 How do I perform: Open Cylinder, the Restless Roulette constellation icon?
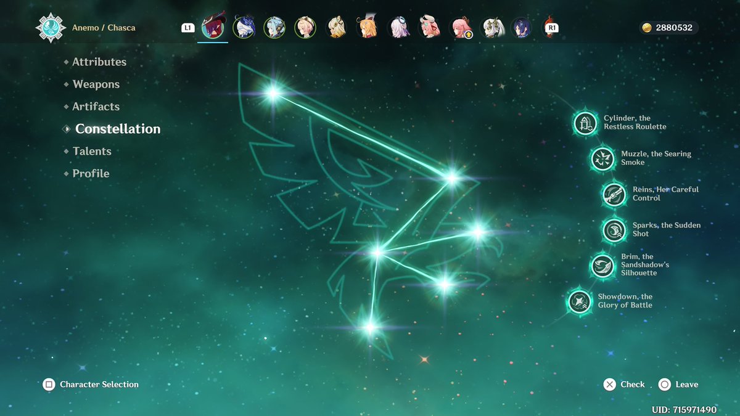tap(585, 123)
